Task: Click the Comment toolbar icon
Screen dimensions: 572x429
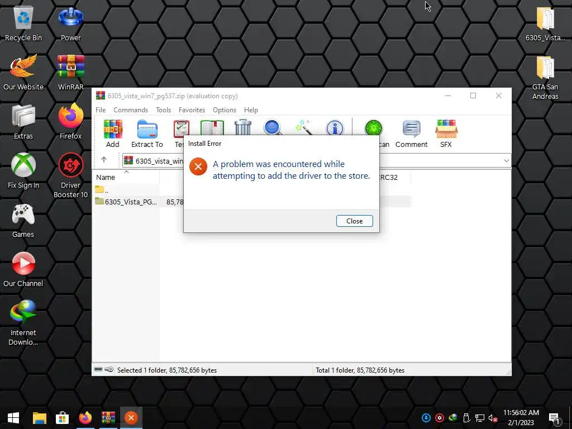Action: pos(412,134)
